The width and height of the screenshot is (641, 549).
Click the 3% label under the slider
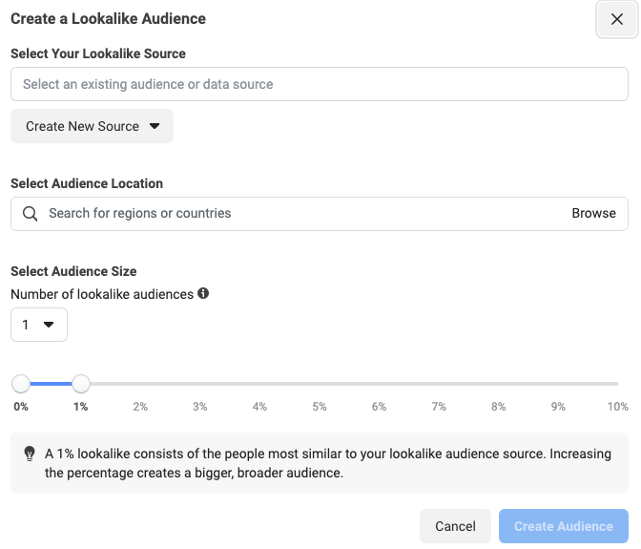coord(200,407)
